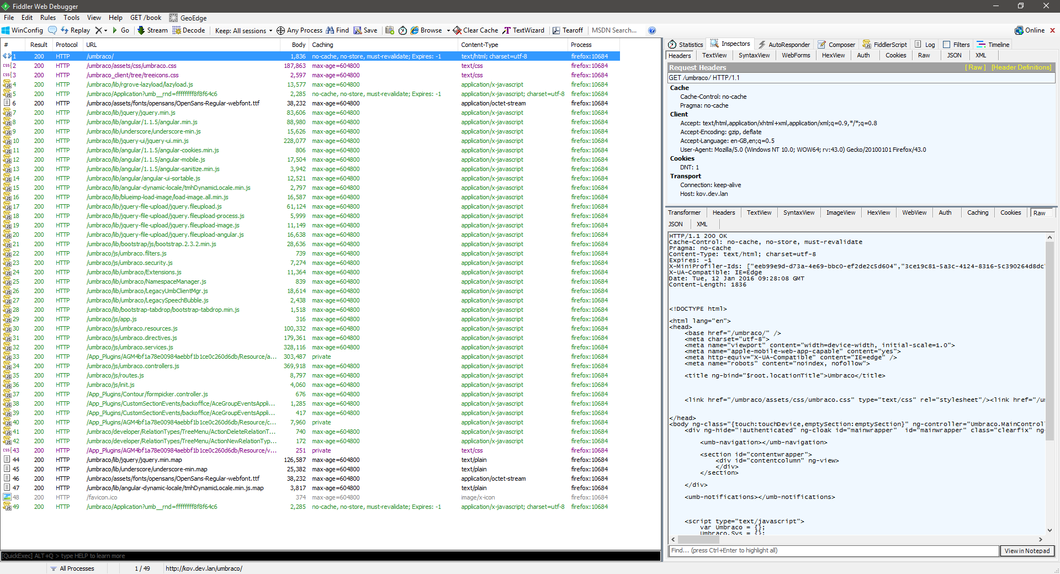This screenshot has width=1060, height=574.
Task: Select session /umbraco/js/routes.js
Action: click(x=310, y=375)
